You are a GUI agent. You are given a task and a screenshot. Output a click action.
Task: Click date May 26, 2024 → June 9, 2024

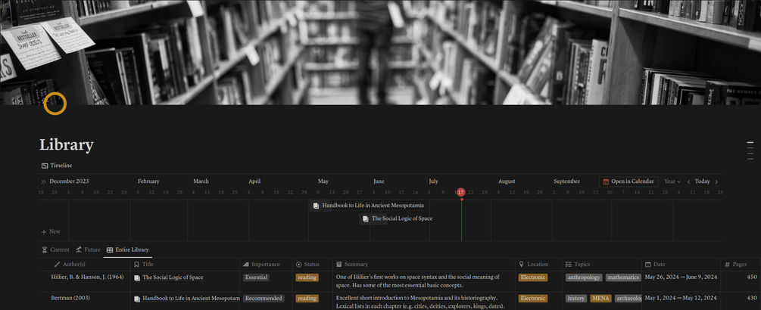[x=681, y=277]
